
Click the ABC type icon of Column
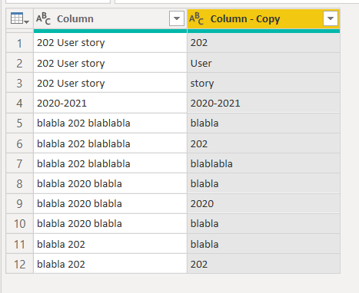(x=43, y=18)
